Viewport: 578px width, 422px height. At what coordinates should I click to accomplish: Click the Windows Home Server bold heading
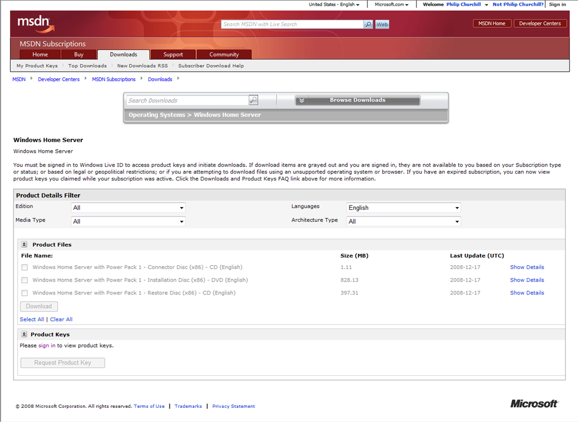click(49, 140)
